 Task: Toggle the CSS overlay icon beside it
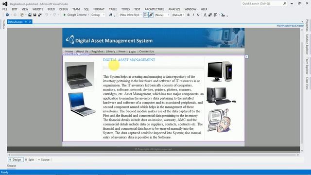click(x=151, y=15)
